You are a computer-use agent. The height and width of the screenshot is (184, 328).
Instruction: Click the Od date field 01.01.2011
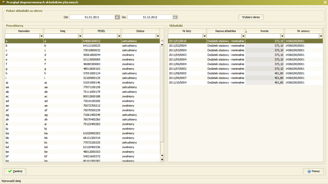click(x=92, y=17)
